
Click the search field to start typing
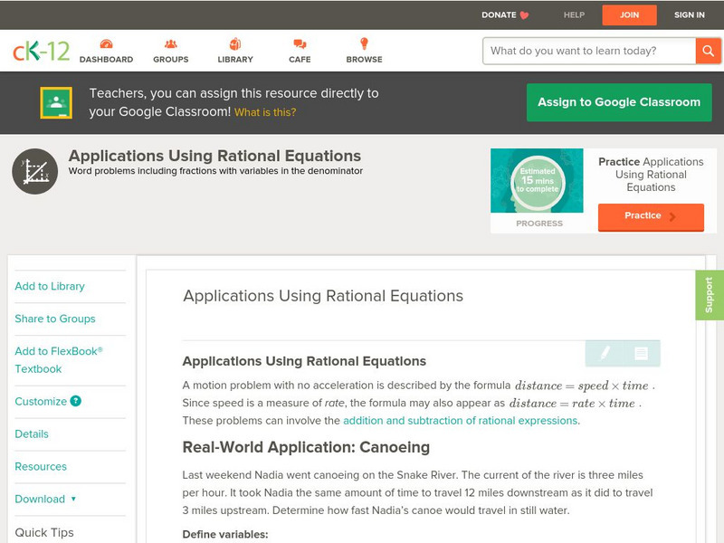pos(584,51)
